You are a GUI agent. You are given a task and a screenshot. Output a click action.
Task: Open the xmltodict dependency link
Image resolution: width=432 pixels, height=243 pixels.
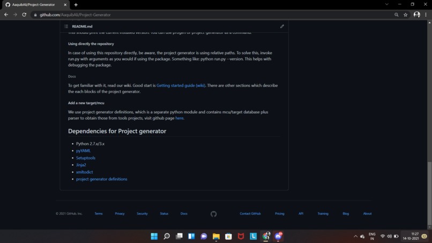[84, 172]
